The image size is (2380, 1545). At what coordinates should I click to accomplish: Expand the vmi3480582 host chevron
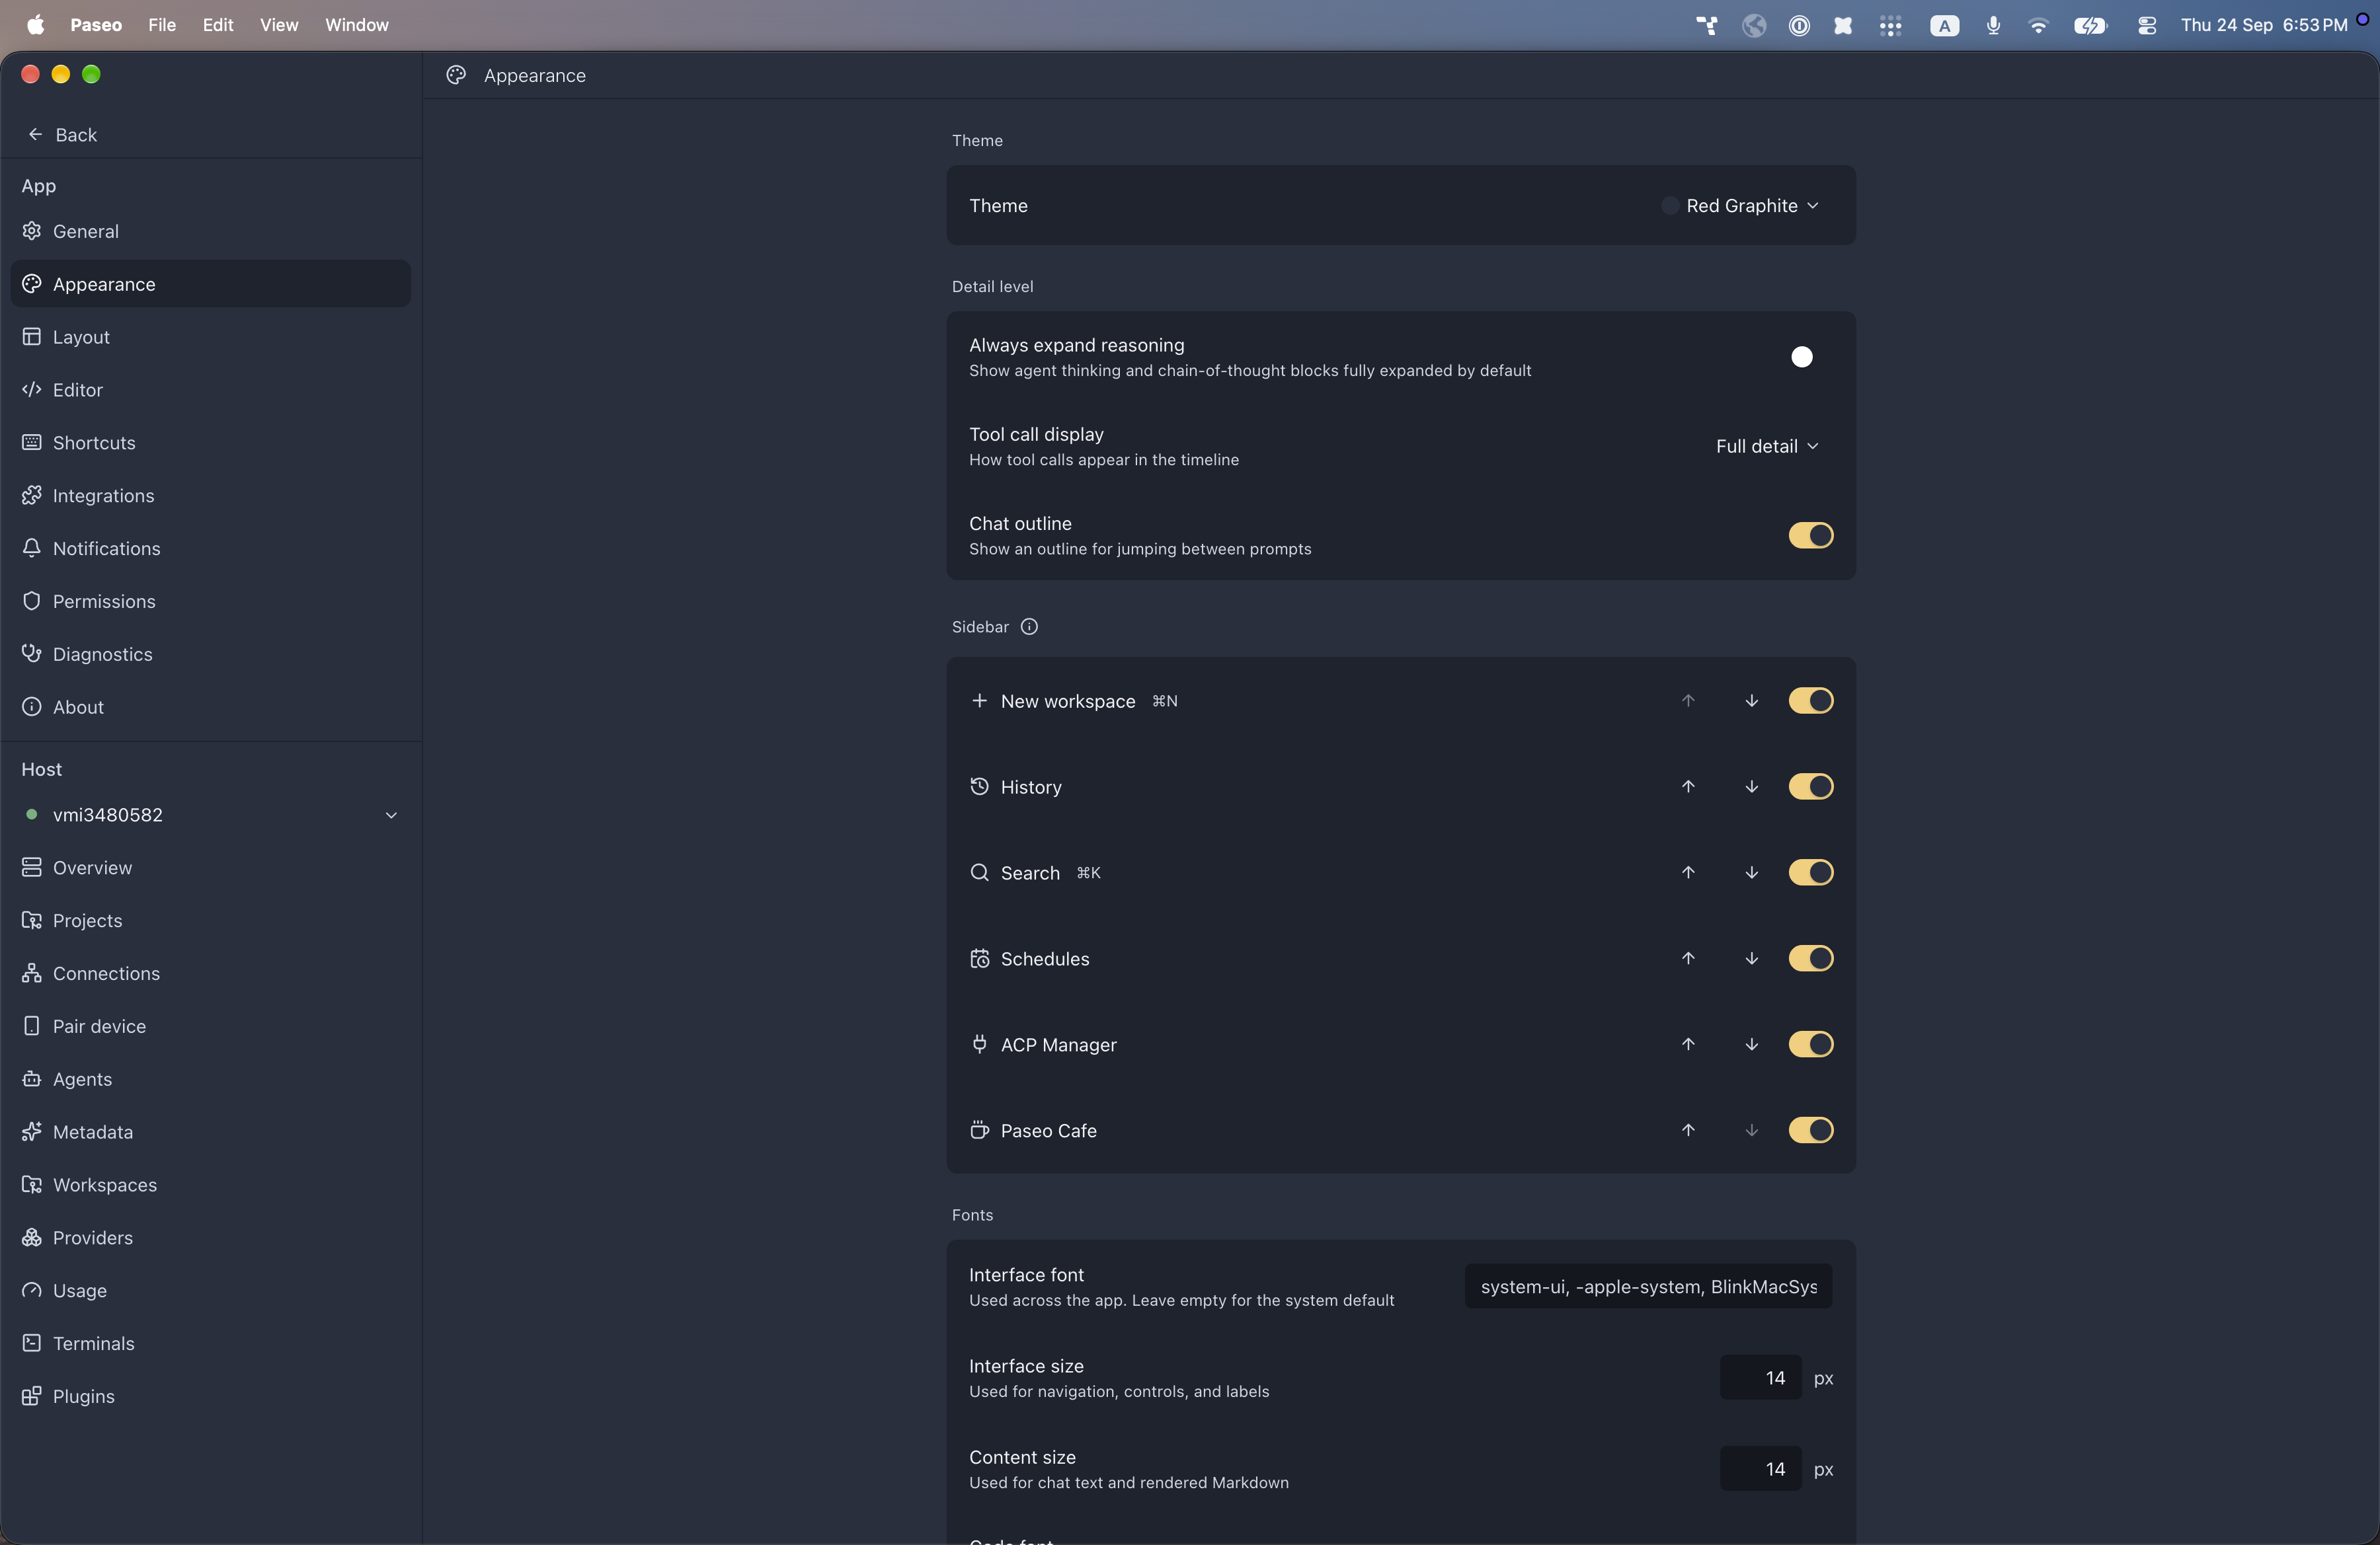point(391,815)
